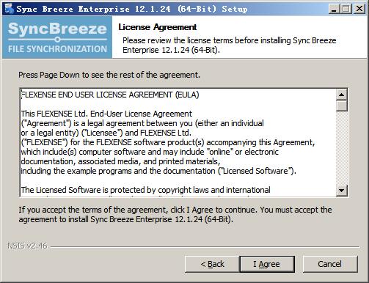Click the FLEXENSE END USER LICENSE AGREEMENT heading line

[x=110, y=95]
